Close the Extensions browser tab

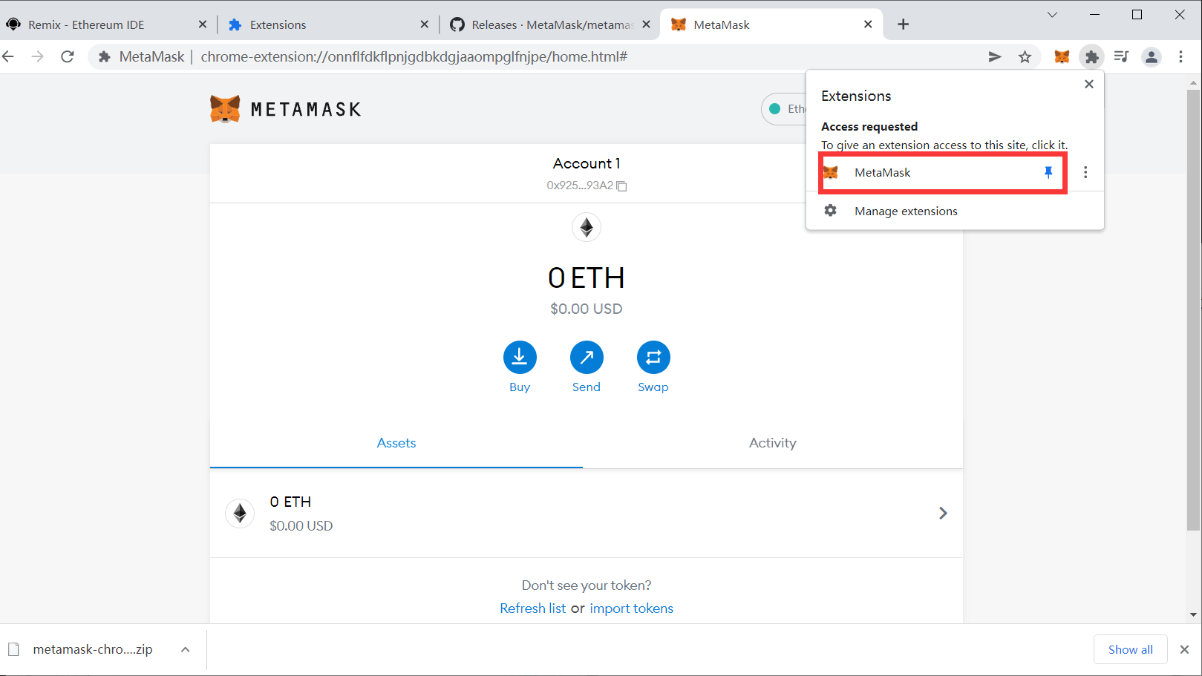point(424,24)
